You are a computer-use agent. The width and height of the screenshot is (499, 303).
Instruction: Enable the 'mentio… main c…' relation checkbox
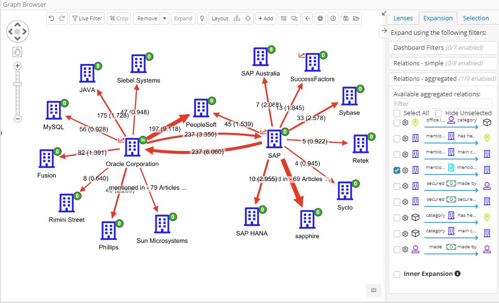(x=397, y=154)
